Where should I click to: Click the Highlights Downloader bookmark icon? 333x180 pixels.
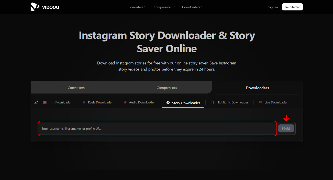coord(213,102)
